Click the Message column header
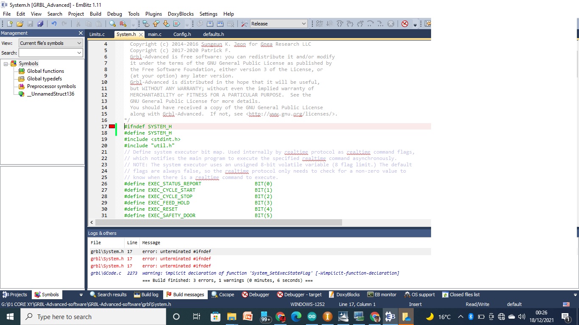 pyautogui.click(x=151, y=242)
